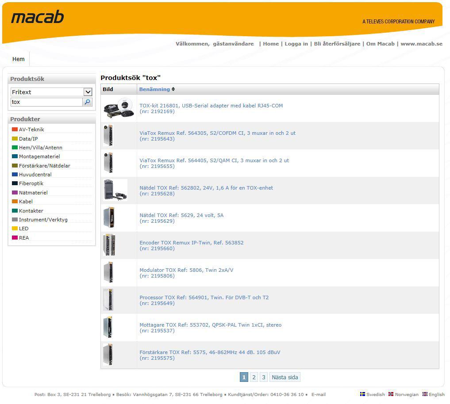Open Om Macab page

pyautogui.click(x=380, y=44)
